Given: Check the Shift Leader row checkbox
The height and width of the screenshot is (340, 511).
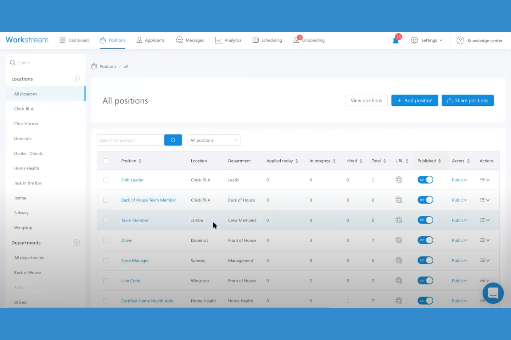Looking at the screenshot, I should [x=106, y=180].
